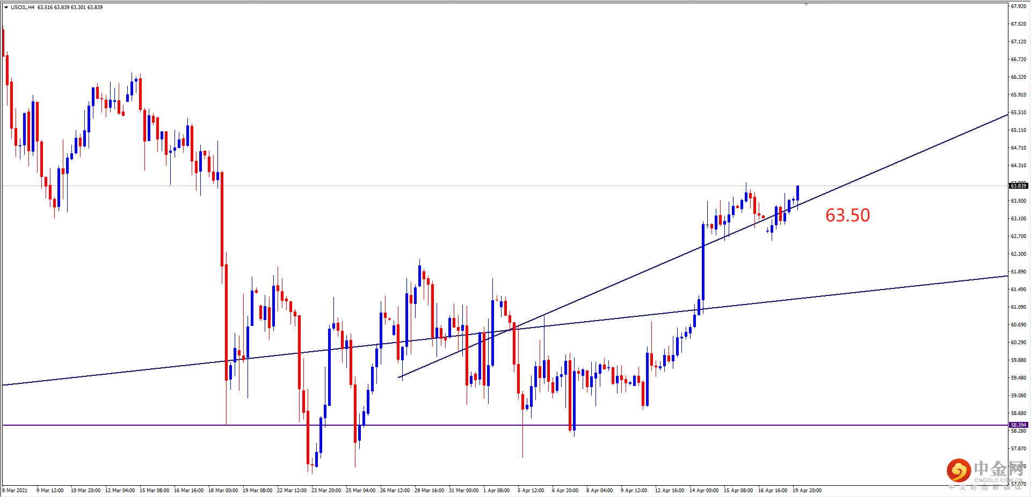Click the USOIL,H4 symbol title text
Image resolution: width=1031 pixels, height=497 pixels.
[23, 8]
